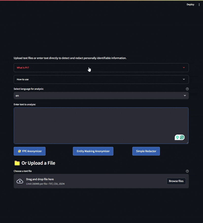
Task: Click the cloud upload icon in the drop zone
Action: [x=20, y=181]
